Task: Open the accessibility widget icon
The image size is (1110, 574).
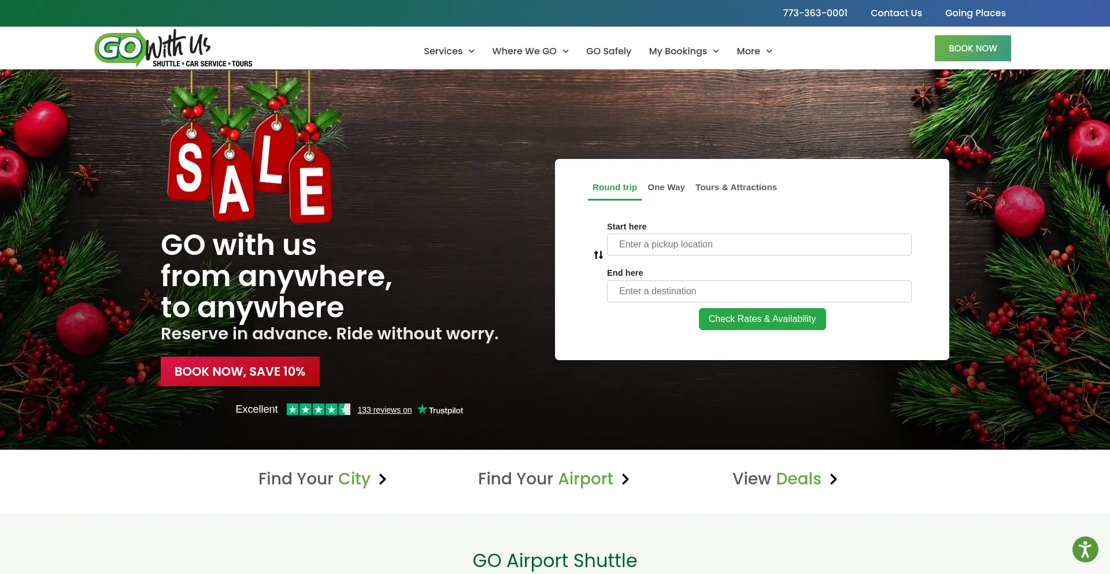Action: [1085, 549]
